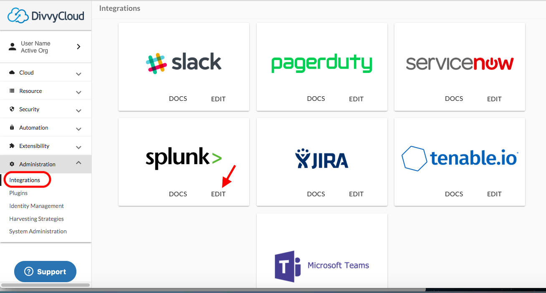Collapse the Administration menu chevron
546x293 pixels.
click(x=78, y=163)
